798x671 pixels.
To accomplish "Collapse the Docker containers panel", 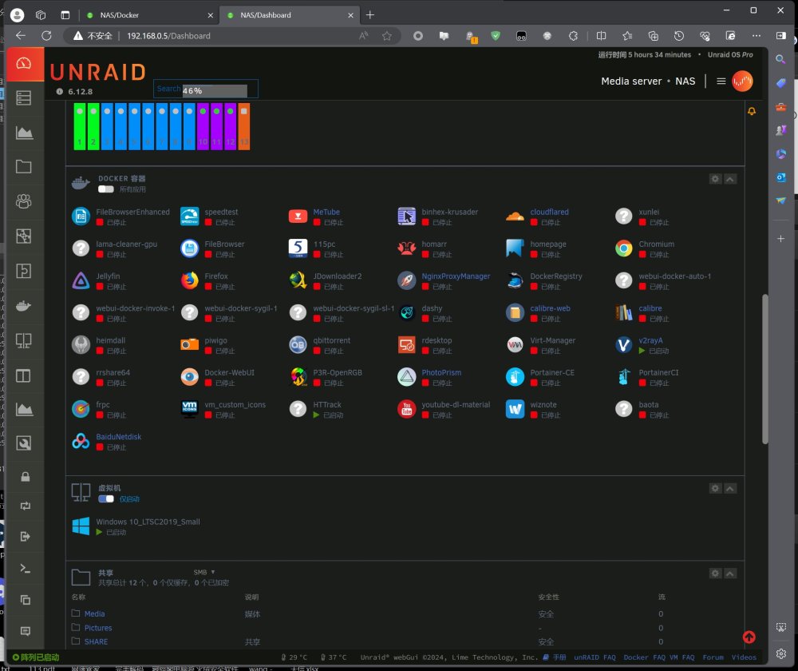I will [730, 179].
